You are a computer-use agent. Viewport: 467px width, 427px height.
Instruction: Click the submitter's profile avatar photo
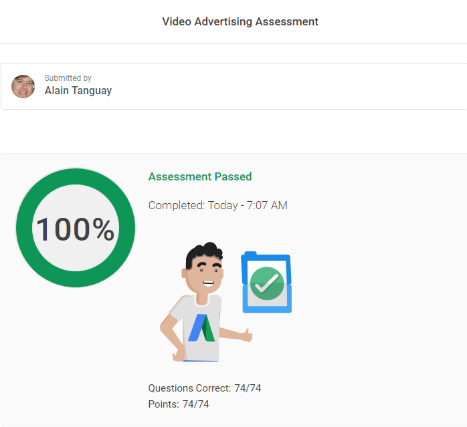(x=23, y=86)
